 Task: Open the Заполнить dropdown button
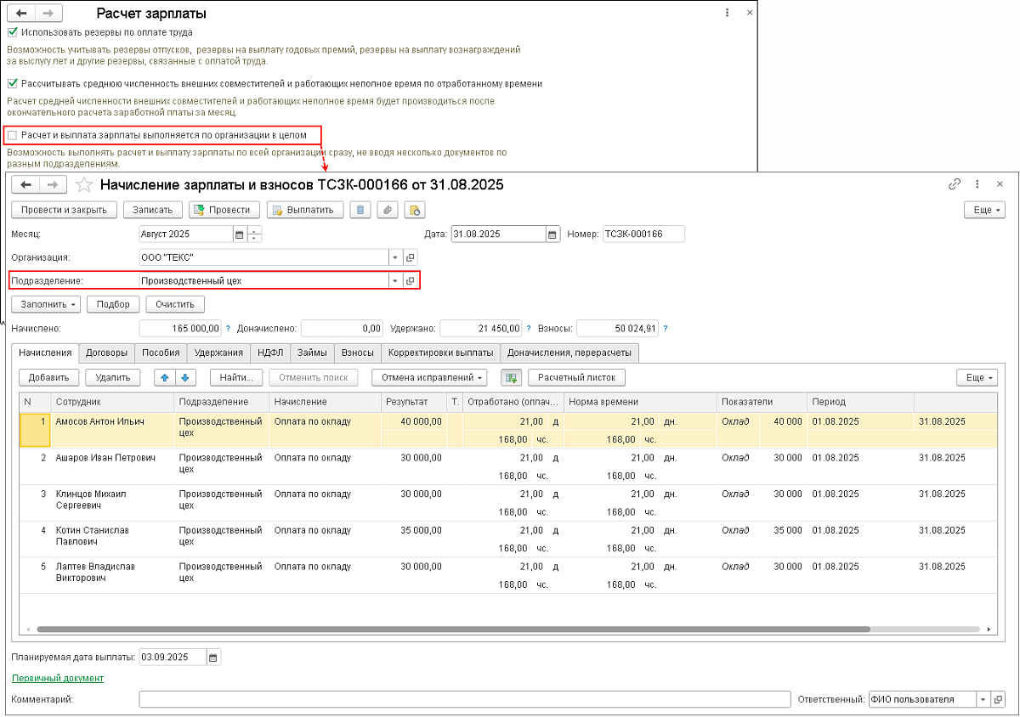click(x=47, y=304)
